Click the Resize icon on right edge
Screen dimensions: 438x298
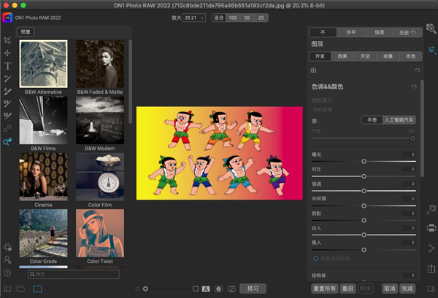point(431,209)
